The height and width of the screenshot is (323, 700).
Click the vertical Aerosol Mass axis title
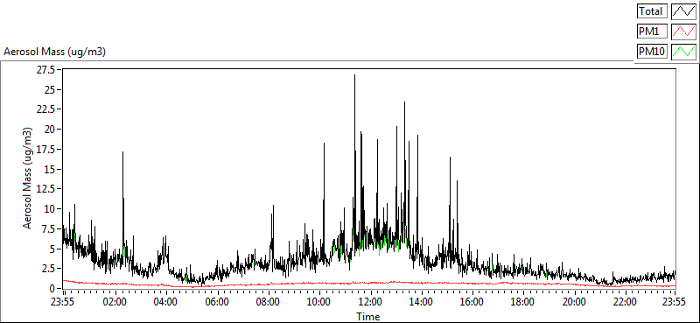(28, 179)
